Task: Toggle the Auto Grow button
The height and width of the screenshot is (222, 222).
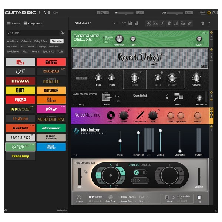Action: (x=111, y=197)
